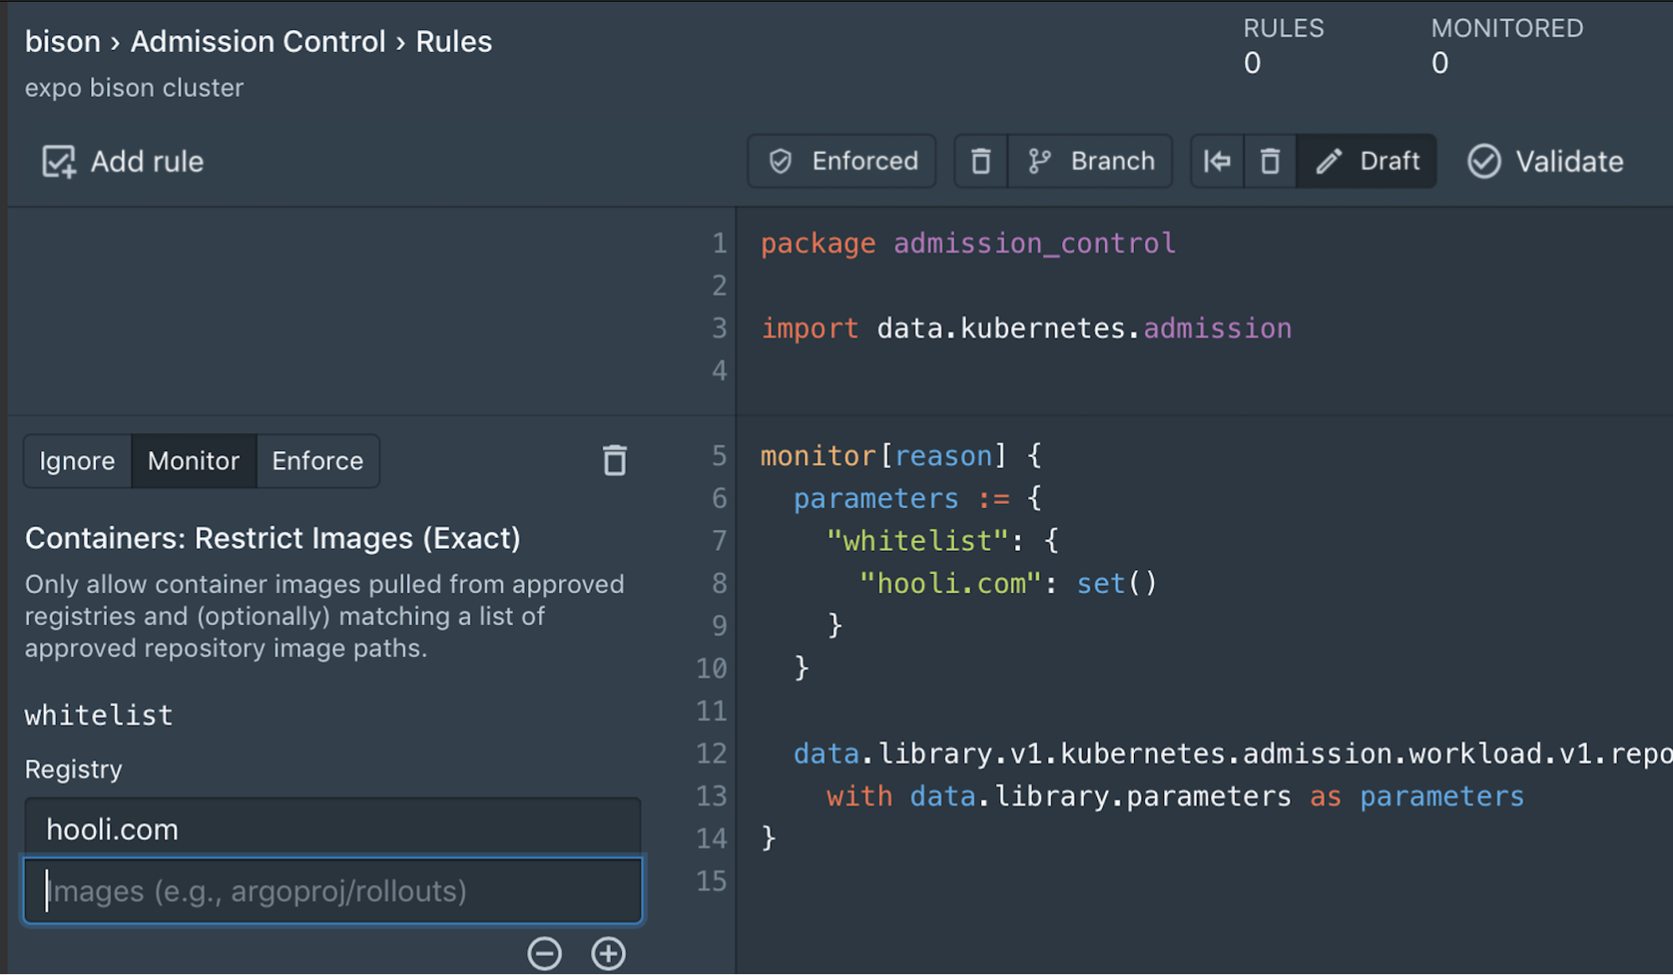Click the Images input field
Viewport: 1673px width, 975px height.
[336, 890]
